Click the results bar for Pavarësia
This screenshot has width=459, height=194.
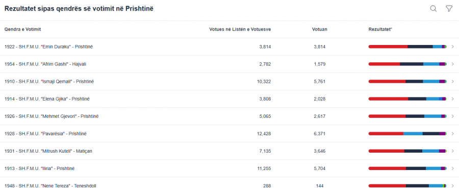coord(407,134)
